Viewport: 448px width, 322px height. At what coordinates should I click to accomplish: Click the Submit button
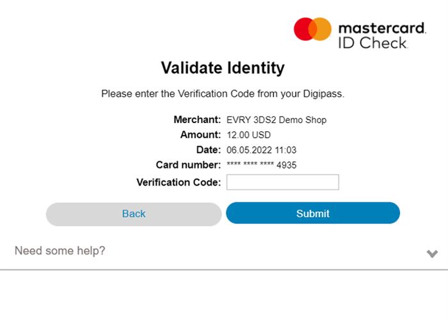(x=313, y=213)
